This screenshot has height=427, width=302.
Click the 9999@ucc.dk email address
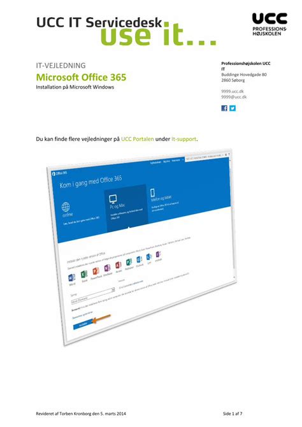234,97
